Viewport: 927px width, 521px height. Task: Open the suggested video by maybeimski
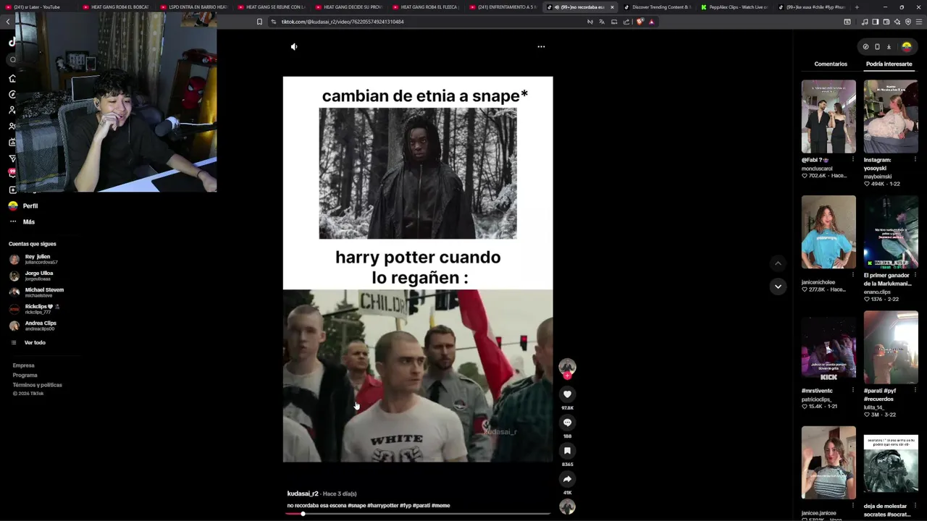(x=891, y=117)
